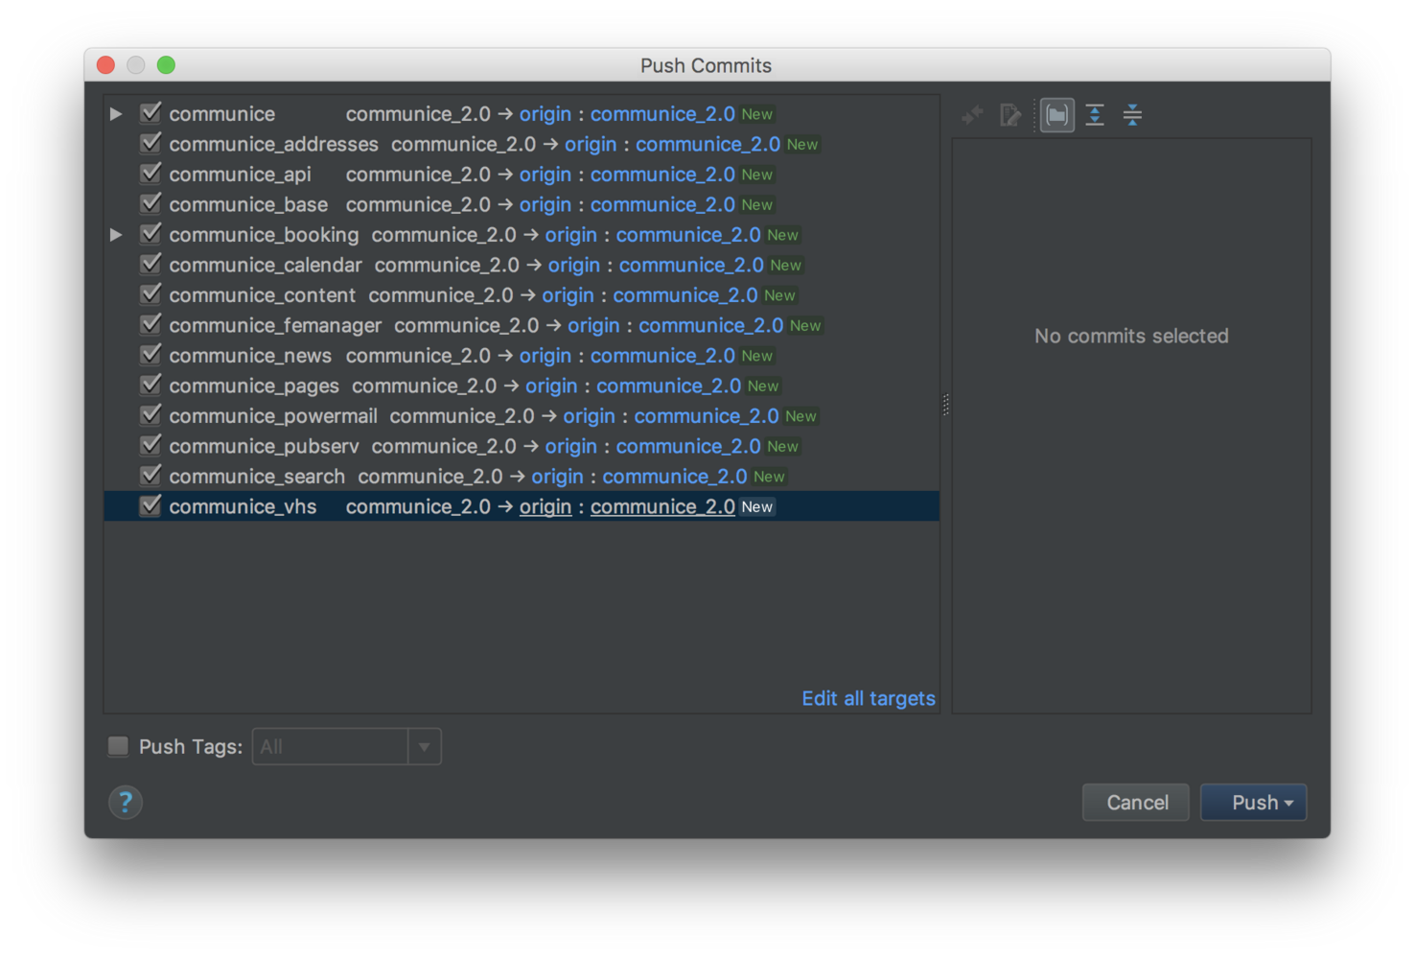
Task: Edit communice_addresses target branch communice_2.0
Action: [x=707, y=144]
